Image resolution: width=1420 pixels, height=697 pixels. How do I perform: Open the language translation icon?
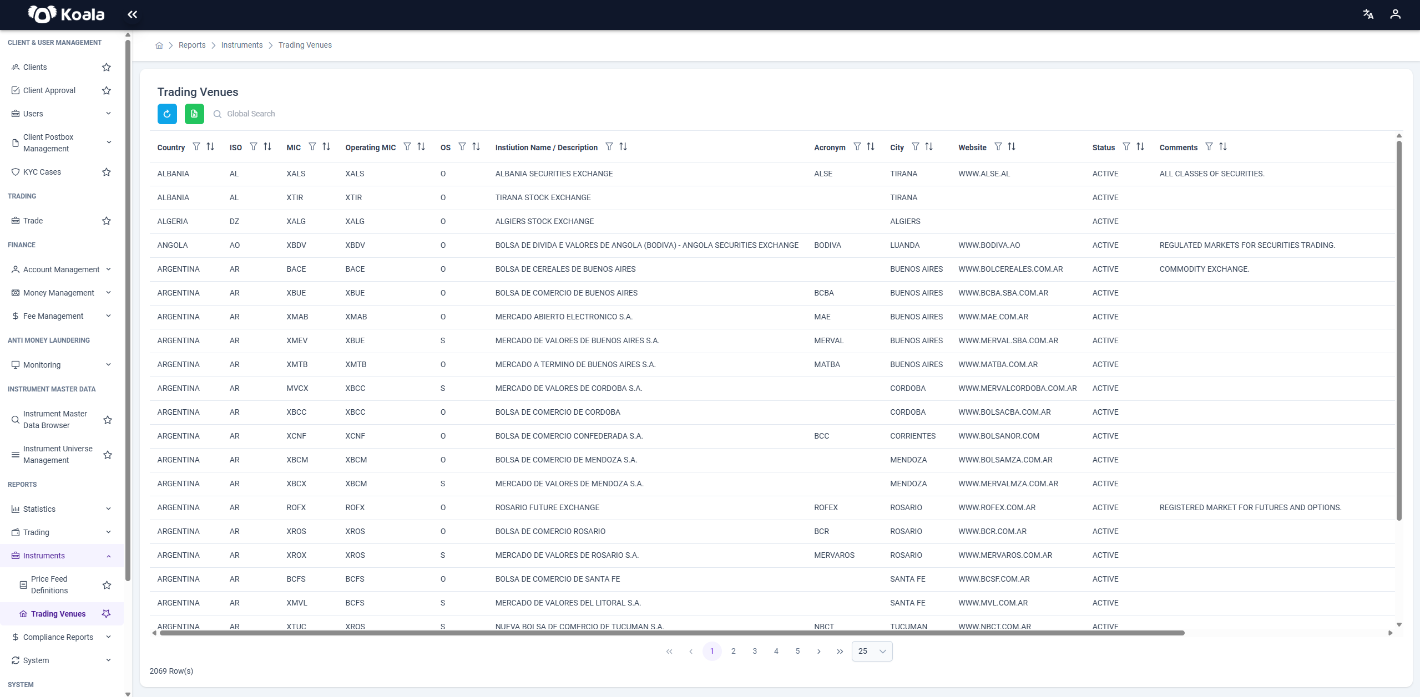1368,14
